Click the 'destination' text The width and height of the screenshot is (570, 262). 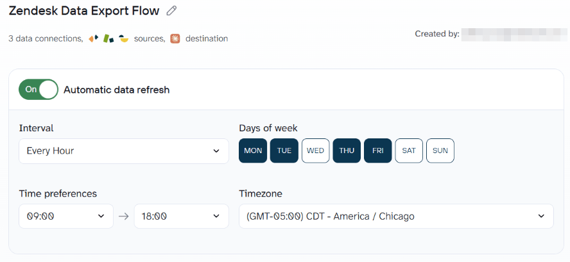pos(207,38)
